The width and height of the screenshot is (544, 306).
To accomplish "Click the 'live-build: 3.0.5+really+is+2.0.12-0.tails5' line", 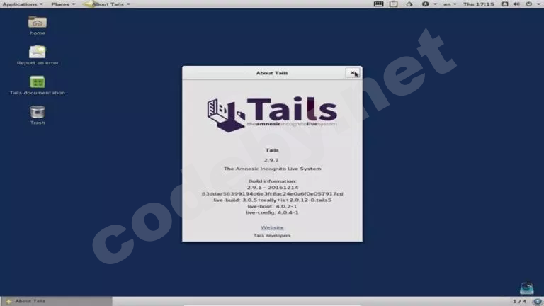I will click(272, 200).
